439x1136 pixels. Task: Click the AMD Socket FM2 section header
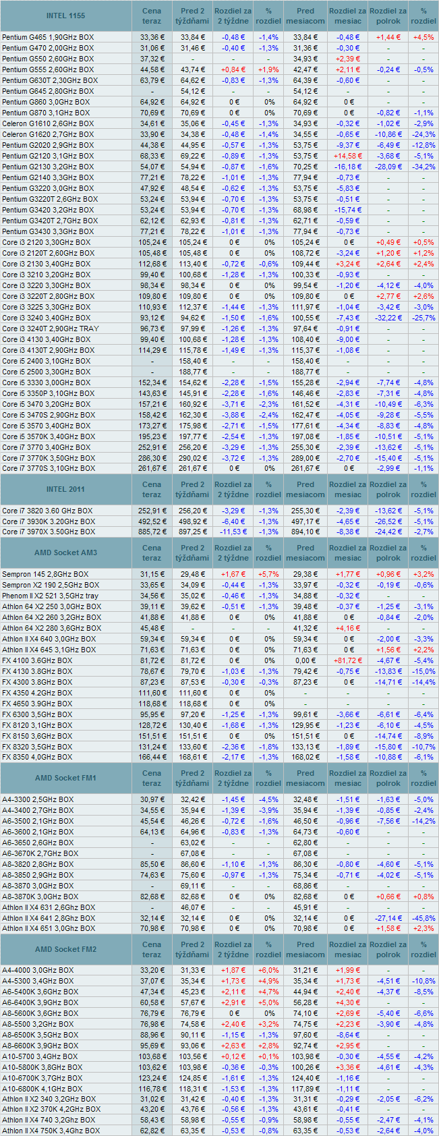[x=66, y=949]
